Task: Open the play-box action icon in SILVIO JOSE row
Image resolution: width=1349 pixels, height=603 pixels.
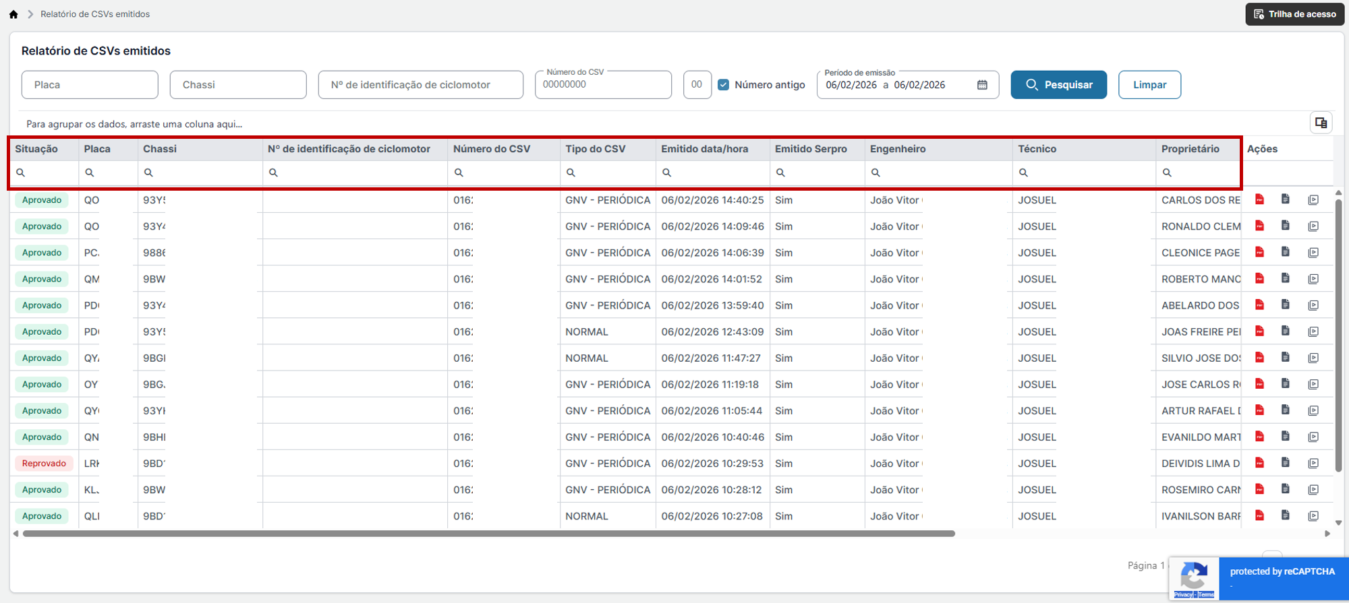Action: [x=1313, y=358]
